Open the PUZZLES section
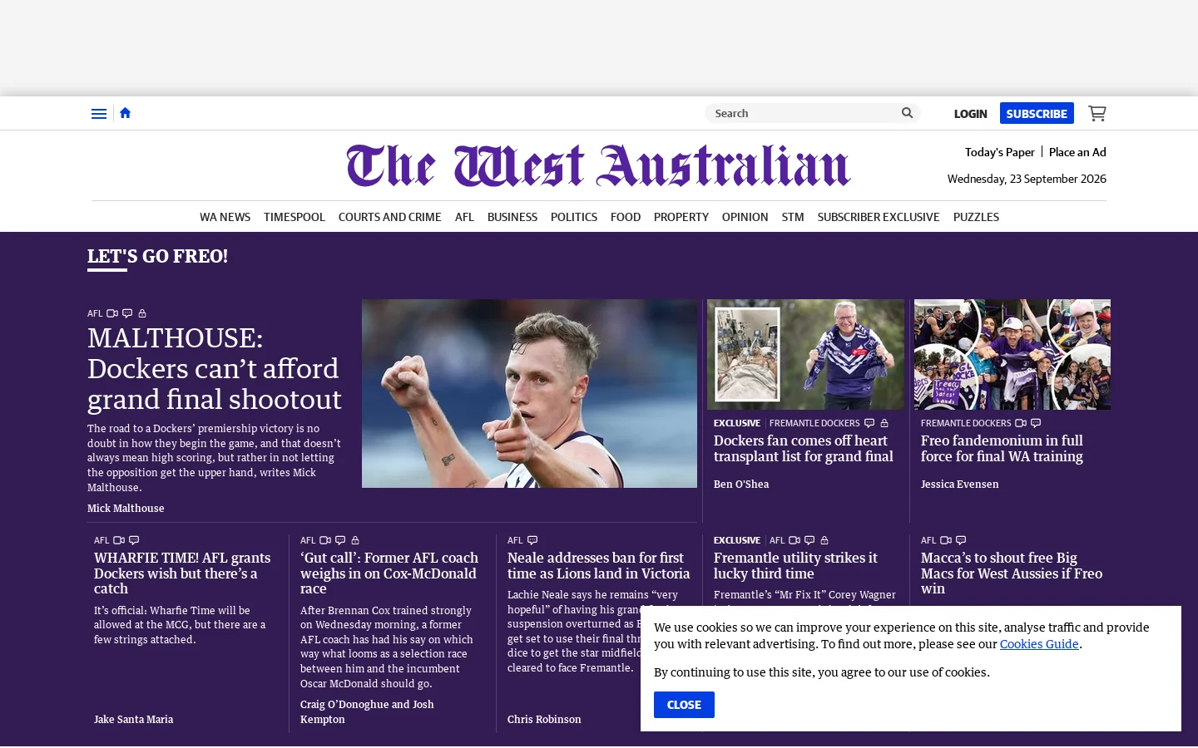Viewport: 1198px width, 748px height. click(976, 217)
